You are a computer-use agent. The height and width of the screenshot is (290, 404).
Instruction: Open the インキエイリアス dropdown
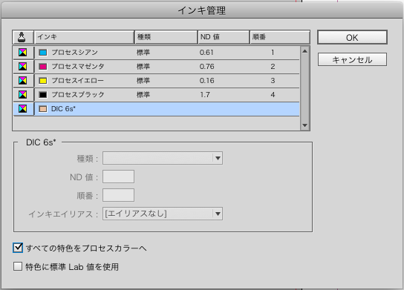[163, 214]
